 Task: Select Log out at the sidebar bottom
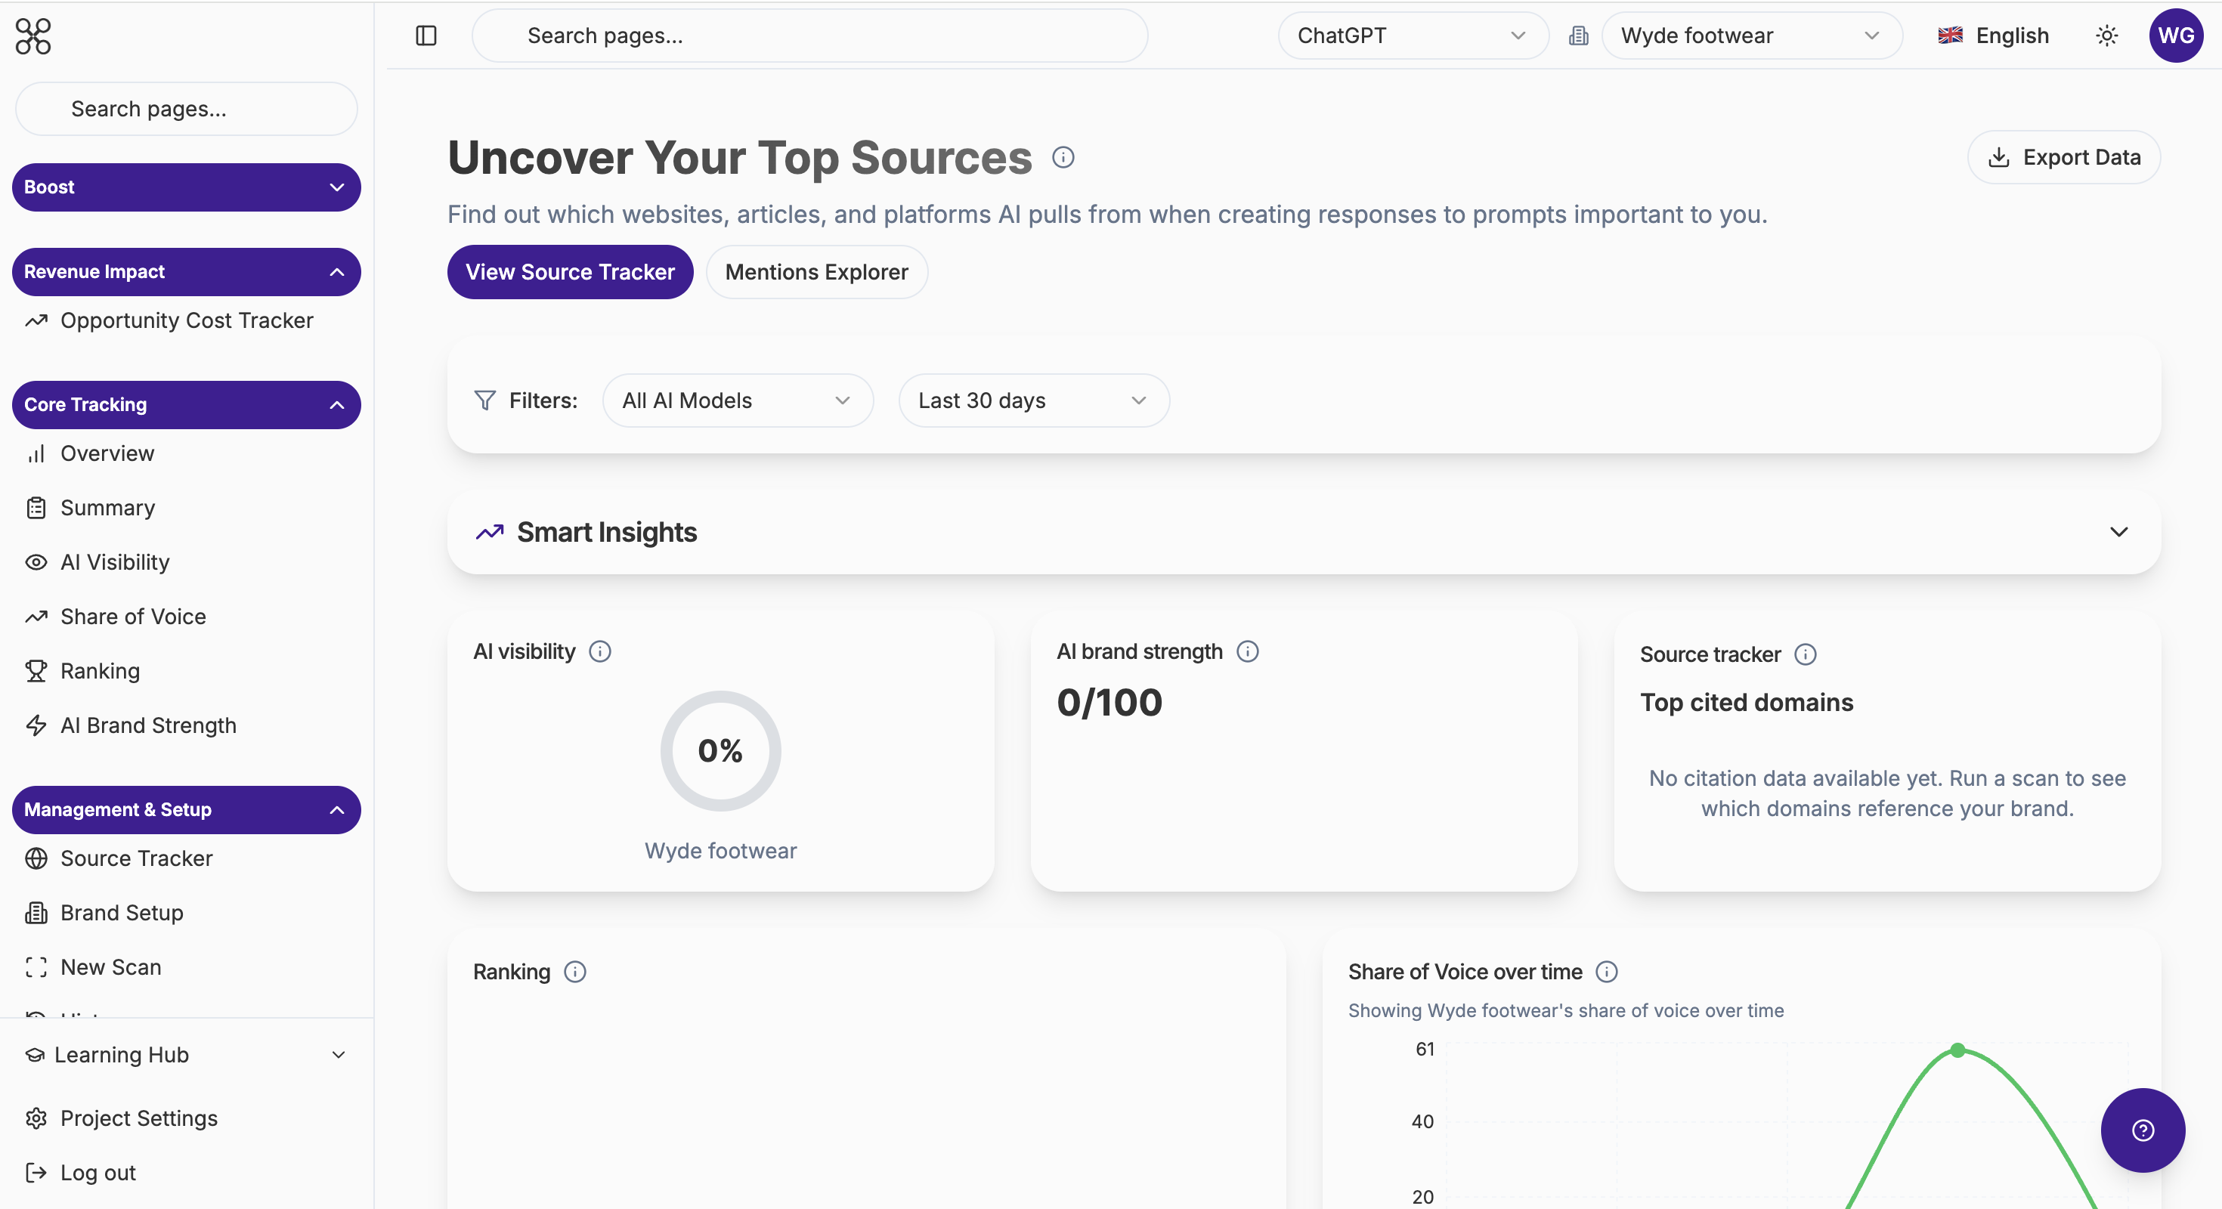point(97,1172)
